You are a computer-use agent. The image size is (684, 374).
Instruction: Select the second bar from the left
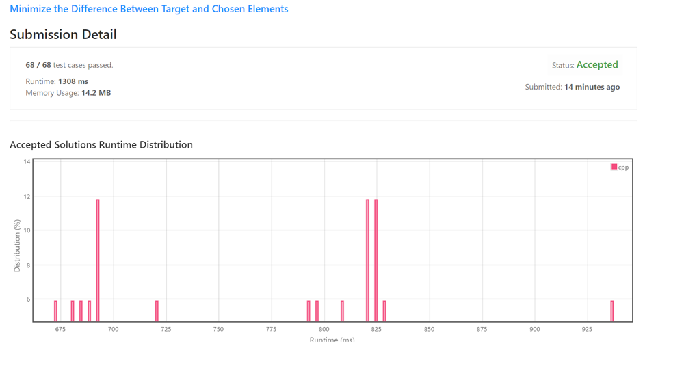(x=73, y=311)
